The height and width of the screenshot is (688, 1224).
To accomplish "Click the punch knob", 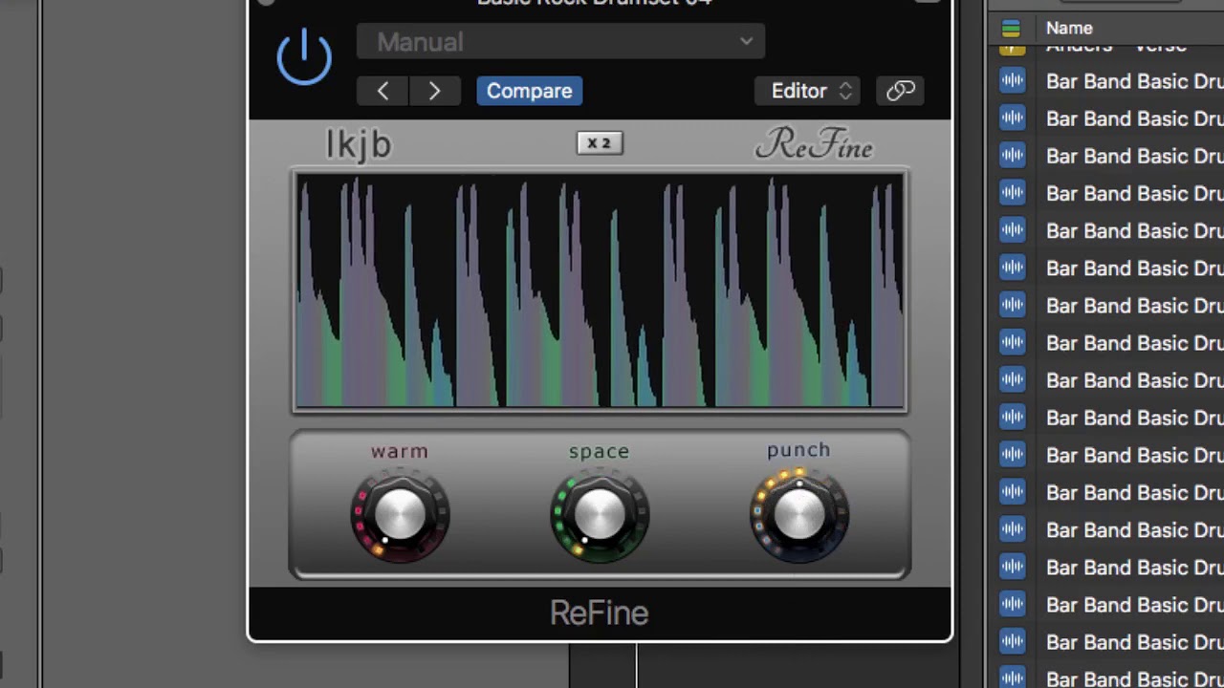I will (x=798, y=515).
